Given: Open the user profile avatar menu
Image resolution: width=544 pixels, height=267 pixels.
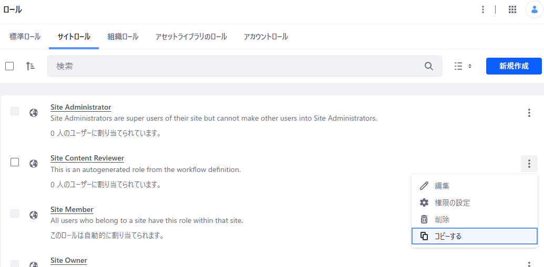Looking at the screenshot, I should coord(534,9).
